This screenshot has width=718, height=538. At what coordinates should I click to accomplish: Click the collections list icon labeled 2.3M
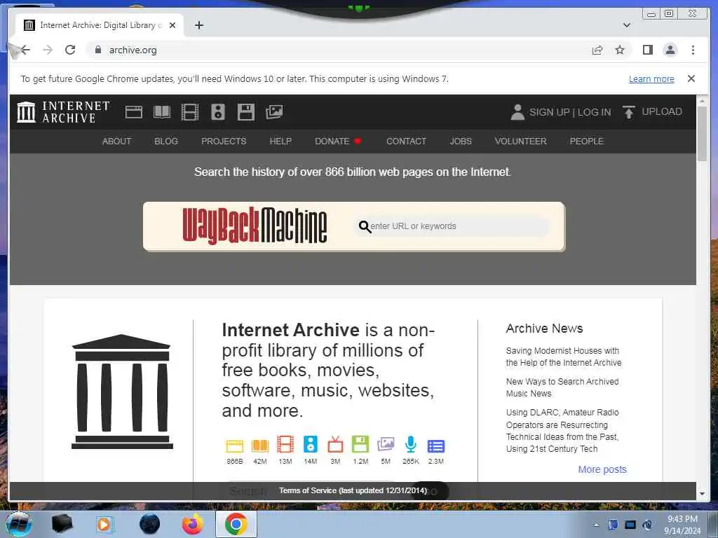click(x=436, y=446)
